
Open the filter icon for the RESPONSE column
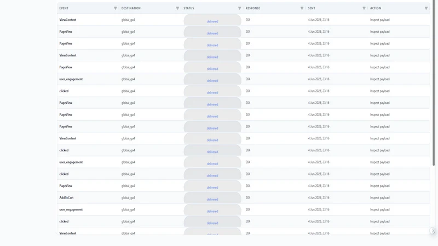pyautogui.click(x=302, y=8)
